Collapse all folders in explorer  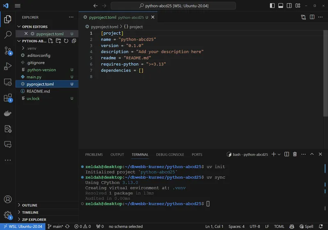(74, 41)
